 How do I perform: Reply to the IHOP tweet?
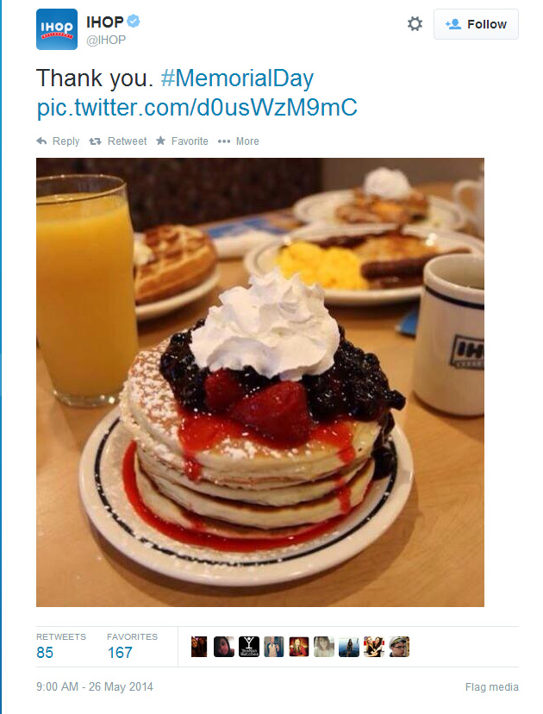tap(58, 141)
